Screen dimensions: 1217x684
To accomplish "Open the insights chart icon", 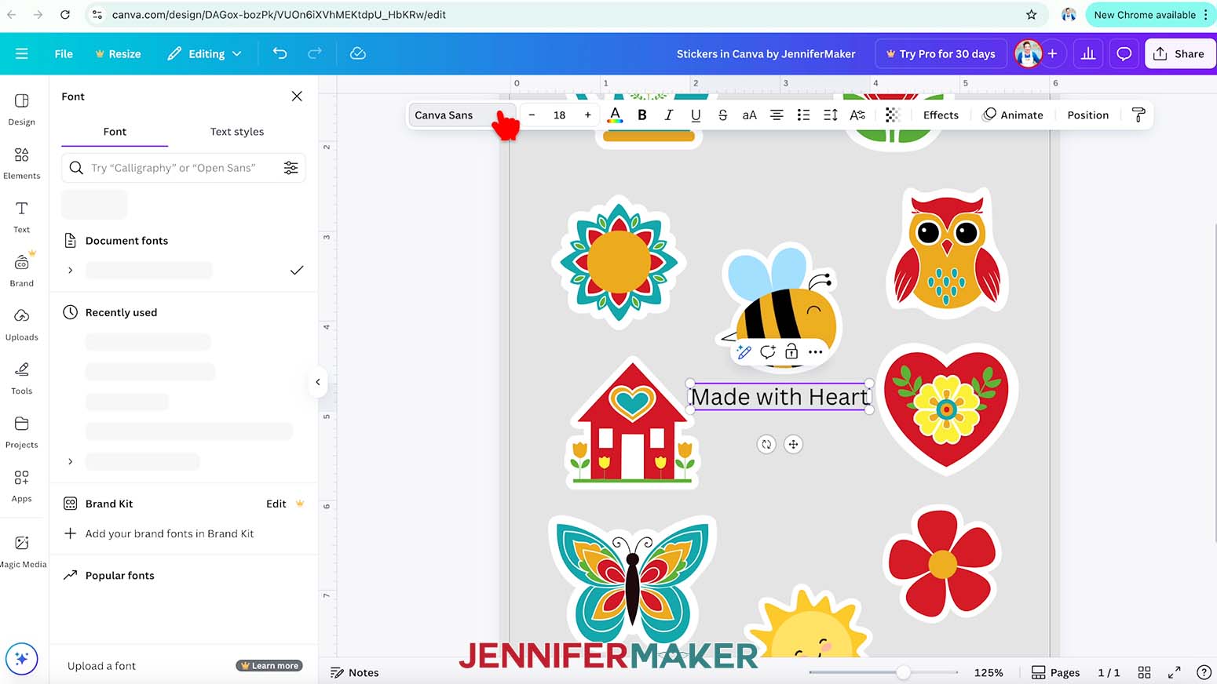I will coord(1088,53).
